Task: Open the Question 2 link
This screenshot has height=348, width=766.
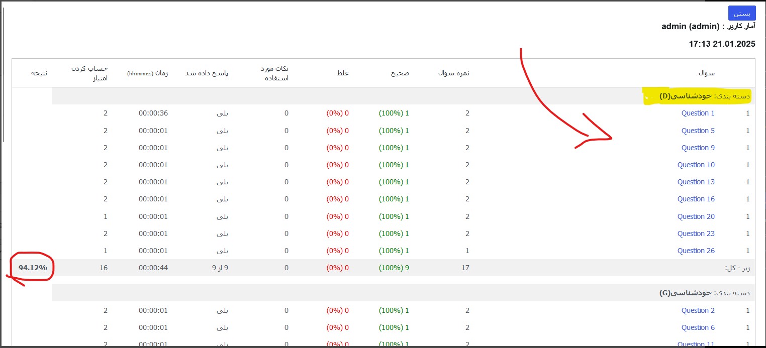Action: tap(698, 310)
